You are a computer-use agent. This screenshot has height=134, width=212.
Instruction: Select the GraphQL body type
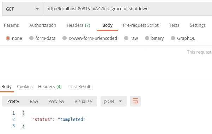coord(173,38)
